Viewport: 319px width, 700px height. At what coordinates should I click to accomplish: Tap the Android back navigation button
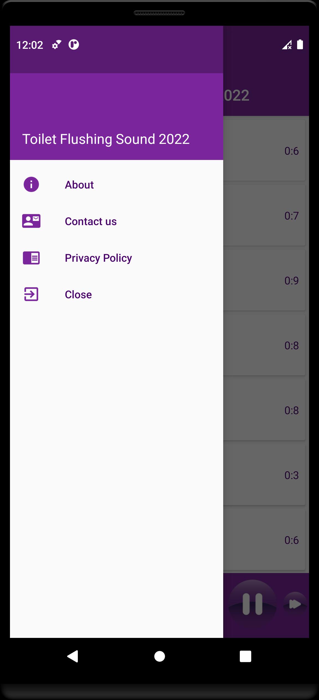coord(73,656)
